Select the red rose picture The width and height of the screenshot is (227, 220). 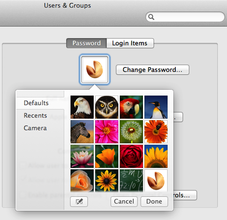click(131, 156)
